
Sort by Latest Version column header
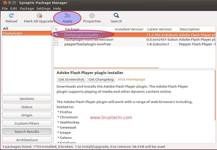162,29
